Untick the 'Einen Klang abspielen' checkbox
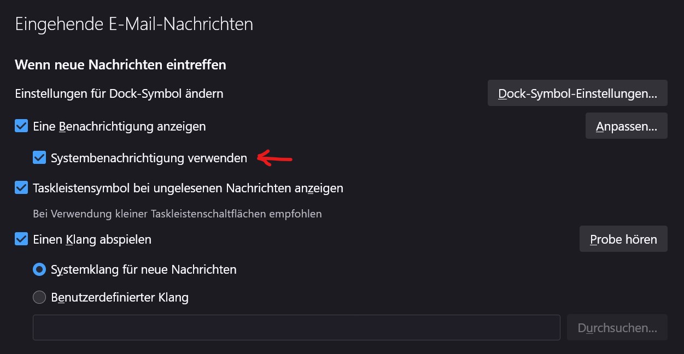684x354 pixels. pyautogui.click(x=21, y=239)
